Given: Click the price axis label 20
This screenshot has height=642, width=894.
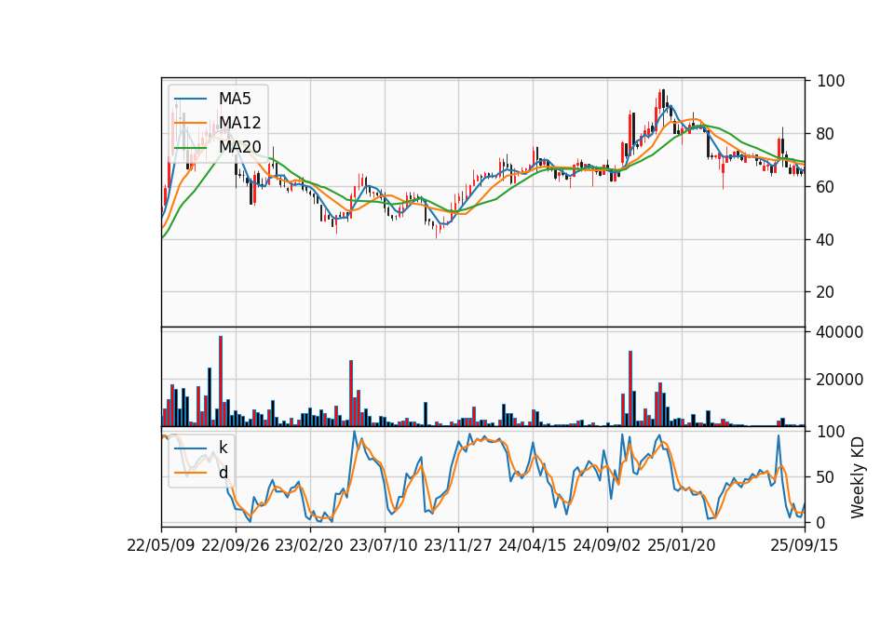Looking at the screenshot, I should (826, 292).
